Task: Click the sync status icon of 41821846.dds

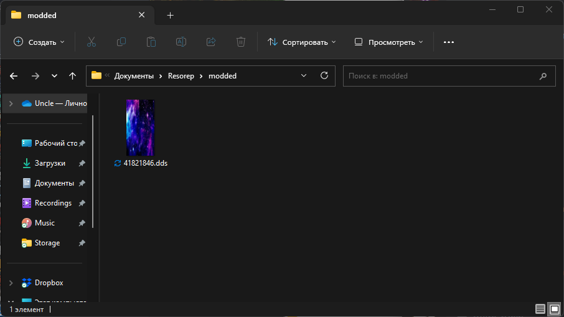Action: 118,163
